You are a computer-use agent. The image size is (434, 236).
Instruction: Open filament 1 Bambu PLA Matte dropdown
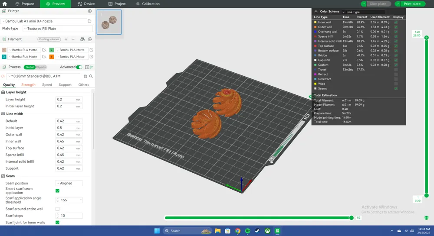[x=24, y=50]
